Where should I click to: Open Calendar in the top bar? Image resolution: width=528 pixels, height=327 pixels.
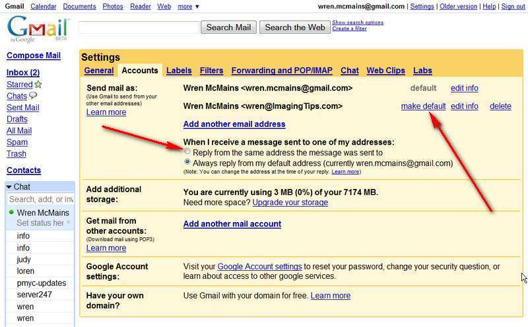click(x=44, y=7)
